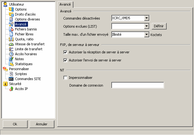Screen dimensions: 194x135
Task: Open the Taille max. d'un fichier dropdown
Action: (147, 34)
